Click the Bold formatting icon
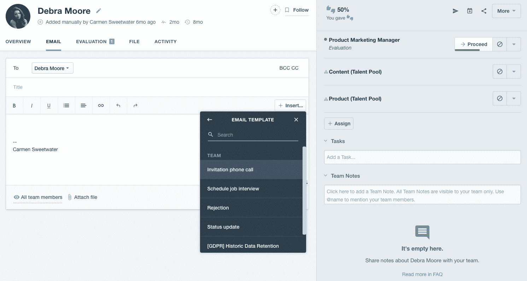The height and width of the screenshot is (281, 527). tap(14, 105)
